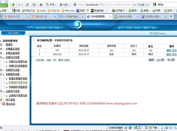Click the 请登录 green login badge
Viewport: 177px width, 131px height.
click(4, 5)
